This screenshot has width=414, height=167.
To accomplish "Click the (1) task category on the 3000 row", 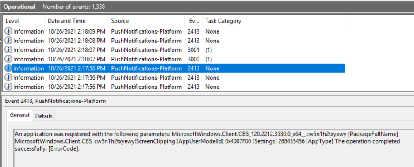I will (209, 59).
